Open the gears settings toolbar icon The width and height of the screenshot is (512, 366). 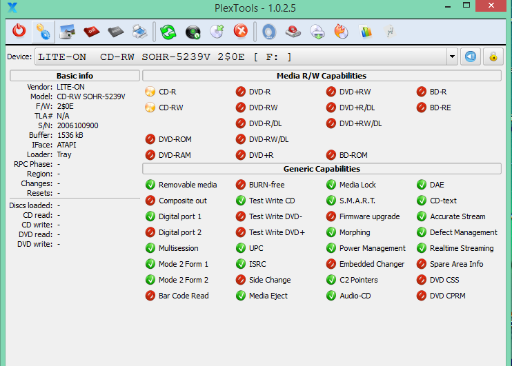(x=43, y=32)
